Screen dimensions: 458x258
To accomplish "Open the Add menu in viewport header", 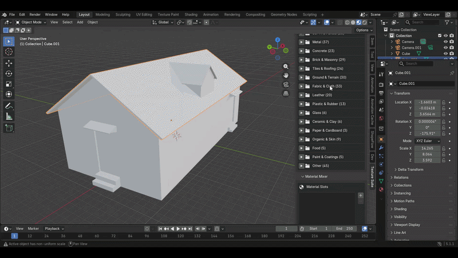I will coord(80,22).
